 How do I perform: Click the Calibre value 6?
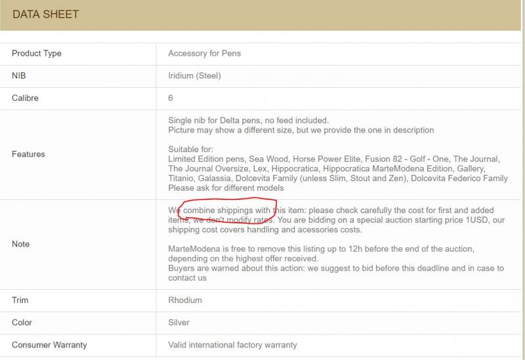point(171,98)
